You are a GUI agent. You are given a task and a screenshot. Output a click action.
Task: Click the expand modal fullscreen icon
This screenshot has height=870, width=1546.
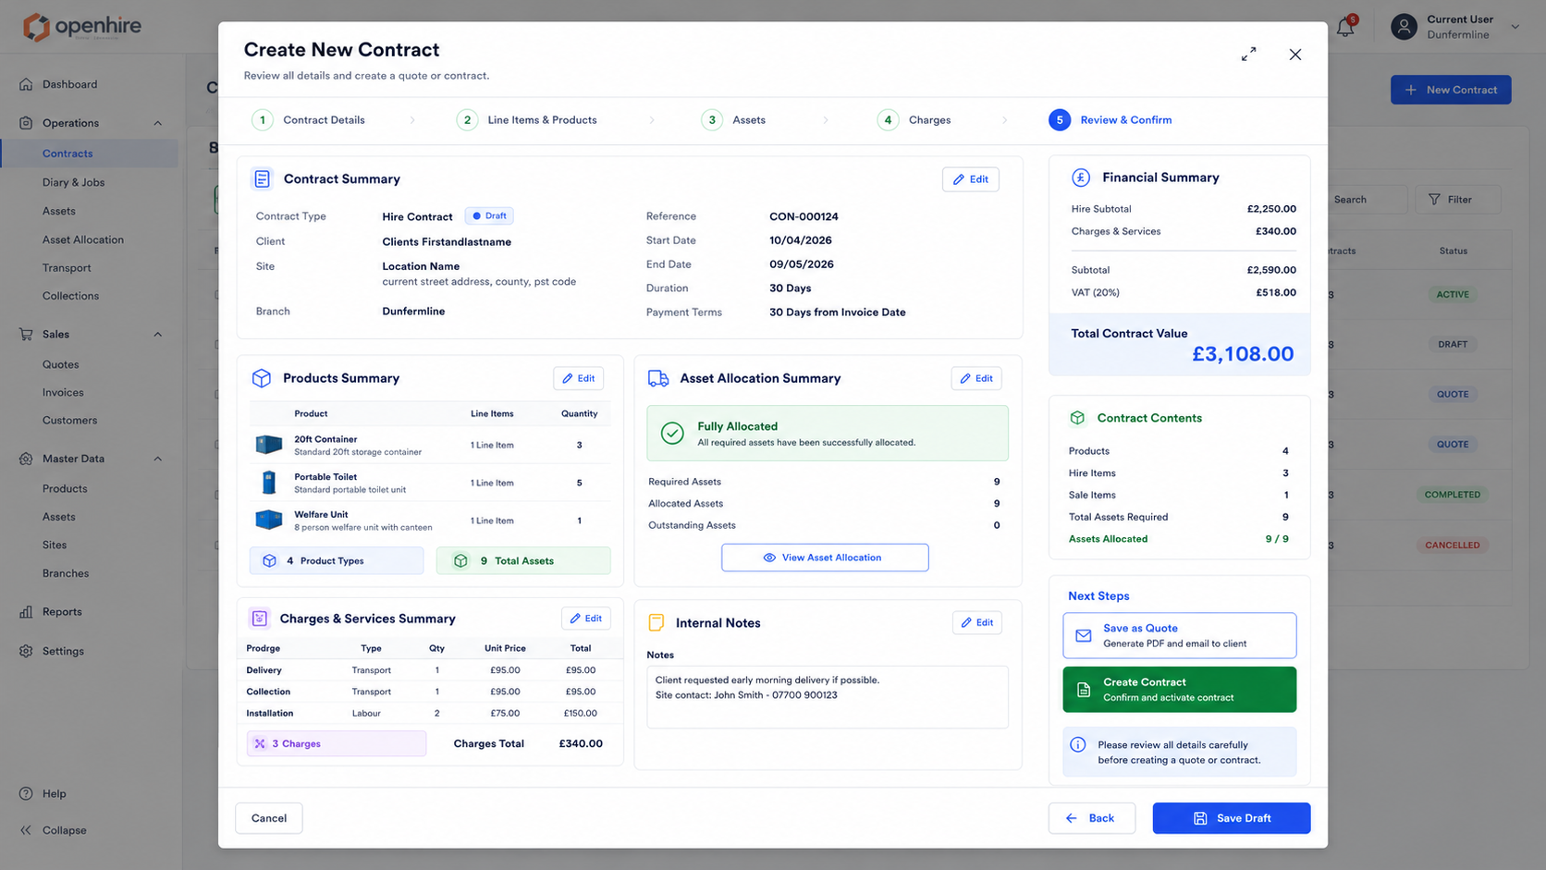pyautogui.click(x=1248, y=55)
